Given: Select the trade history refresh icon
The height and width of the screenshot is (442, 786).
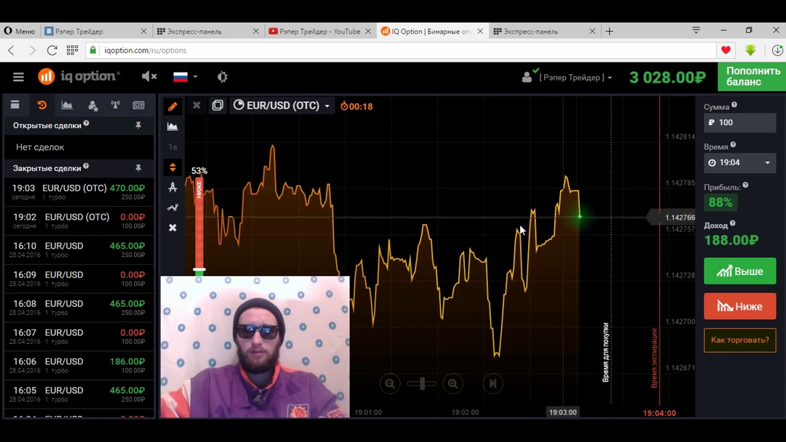Looking at the screenshot, I should [x=42, y=105].
